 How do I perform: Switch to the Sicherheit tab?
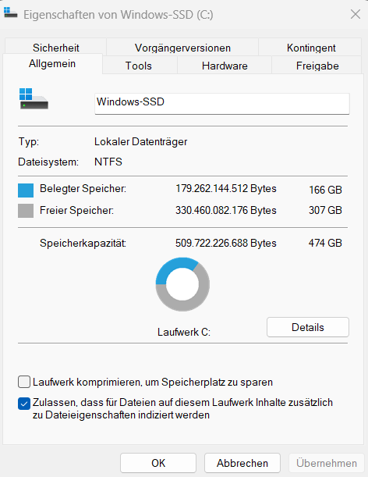(55, 47)
